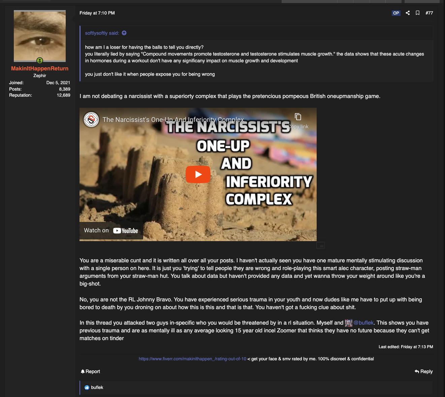Open the MakinItHappenReturn profile name

tap(40, 68)
